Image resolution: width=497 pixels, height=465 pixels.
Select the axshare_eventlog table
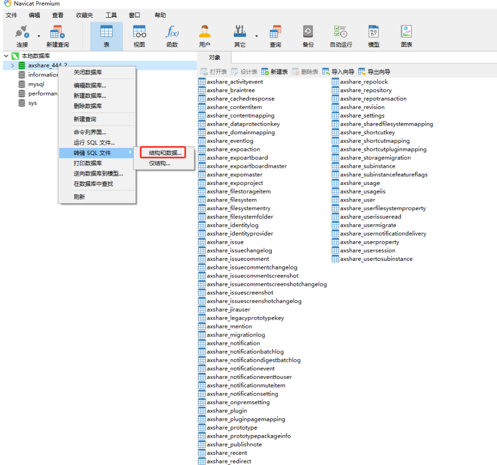(226, 141)
